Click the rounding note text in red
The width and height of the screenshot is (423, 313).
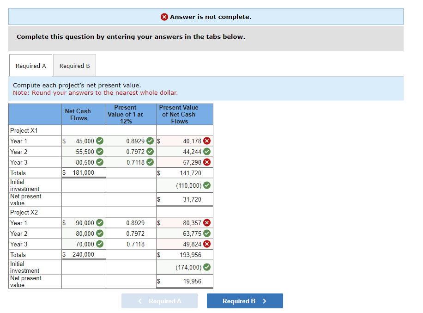(x=95, y=92)
